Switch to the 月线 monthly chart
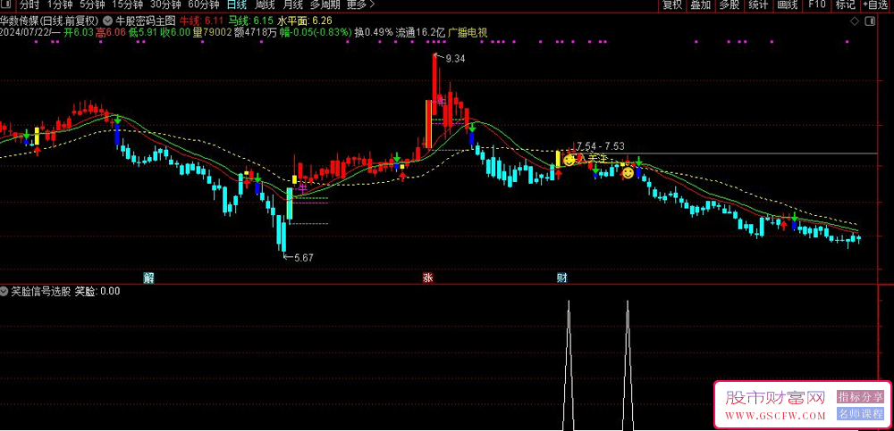894x431 pixels. click(x=293, y=5)
